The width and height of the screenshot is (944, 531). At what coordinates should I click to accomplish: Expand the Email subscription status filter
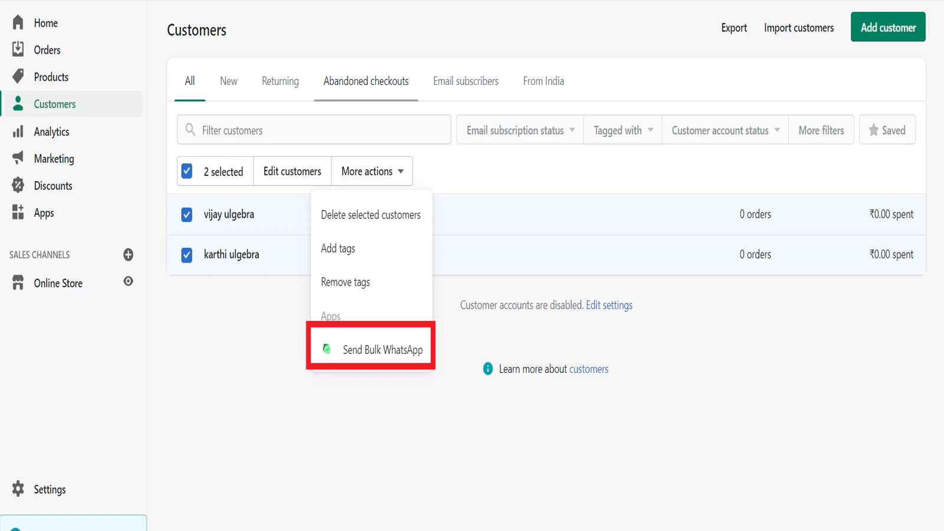click(520, 130)
